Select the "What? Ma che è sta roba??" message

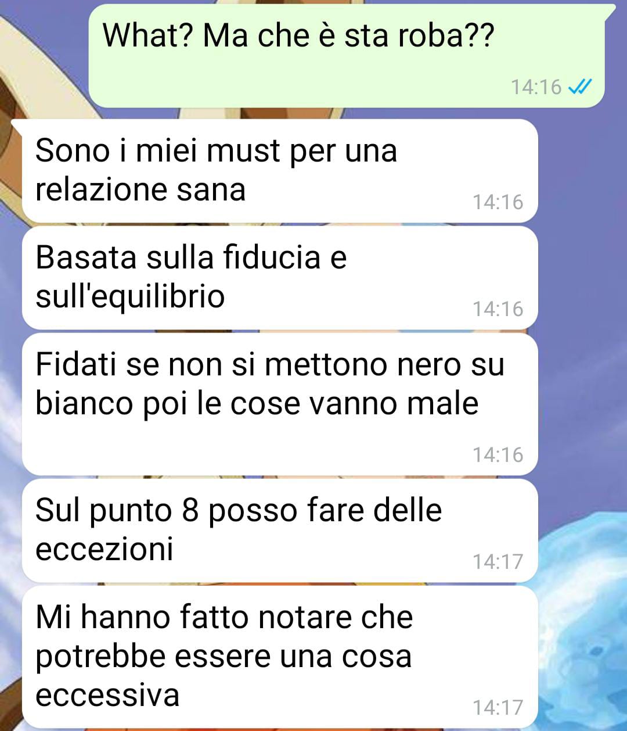347,56
